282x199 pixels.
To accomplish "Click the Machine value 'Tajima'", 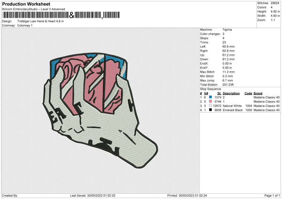I will click(x=227, y=30).
